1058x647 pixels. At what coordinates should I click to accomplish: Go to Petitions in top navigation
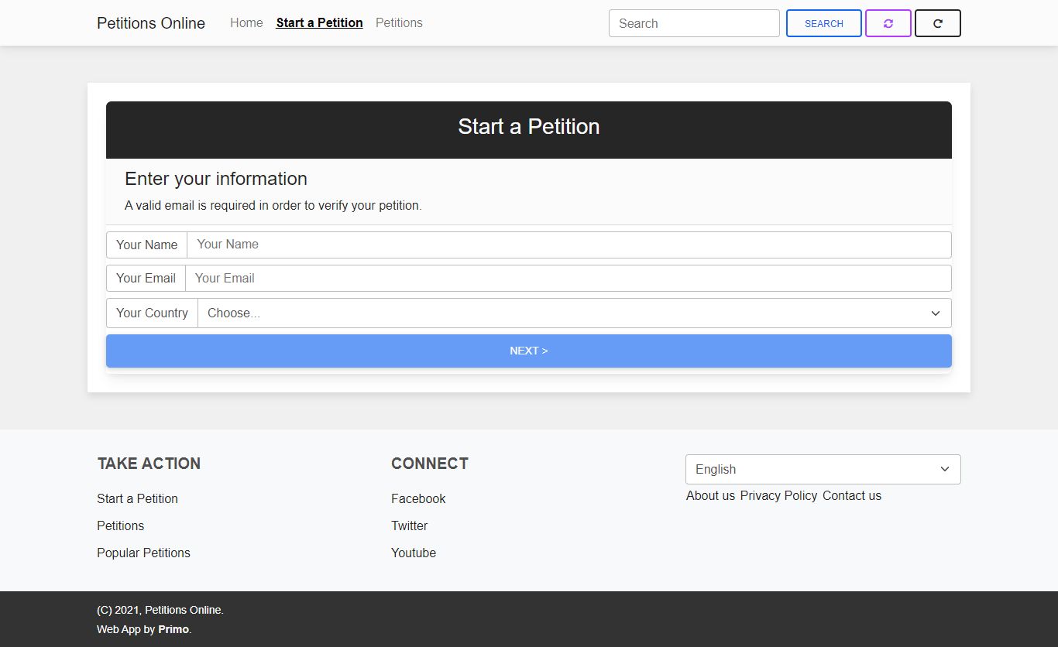[x=399, y=23]
